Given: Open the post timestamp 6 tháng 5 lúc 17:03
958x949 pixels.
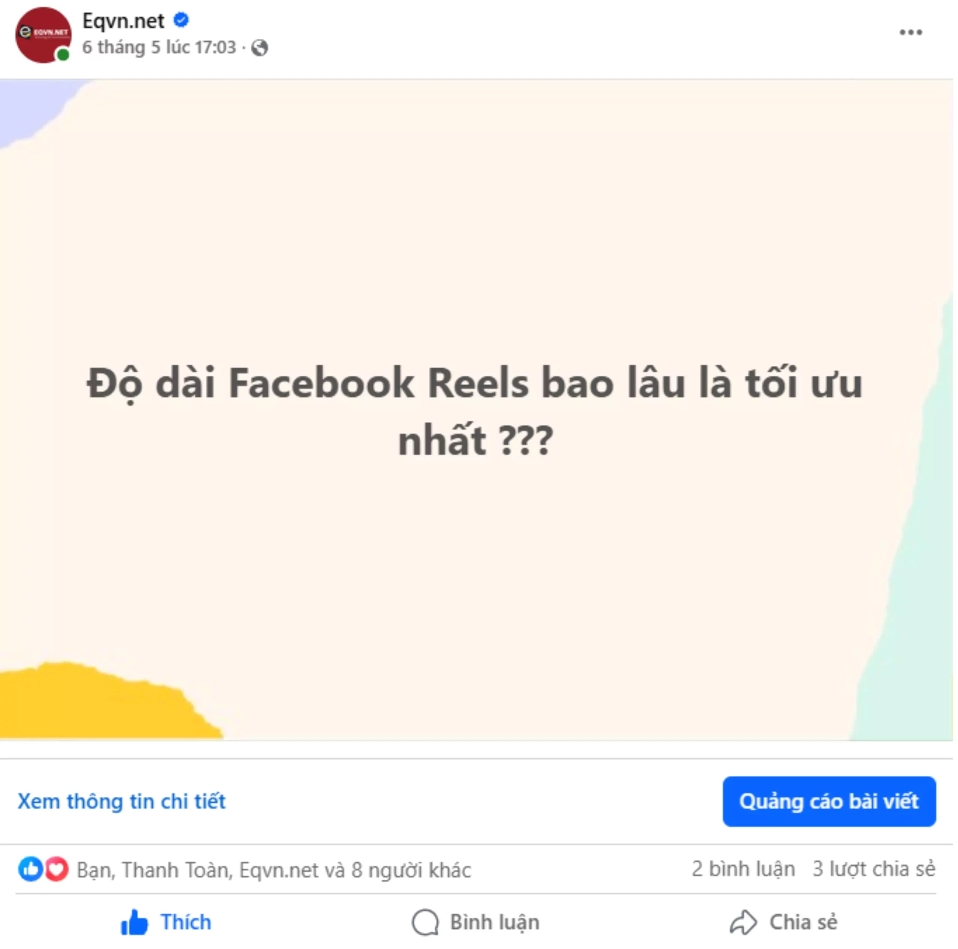Looking at the screenshot, I should point(159,48).
